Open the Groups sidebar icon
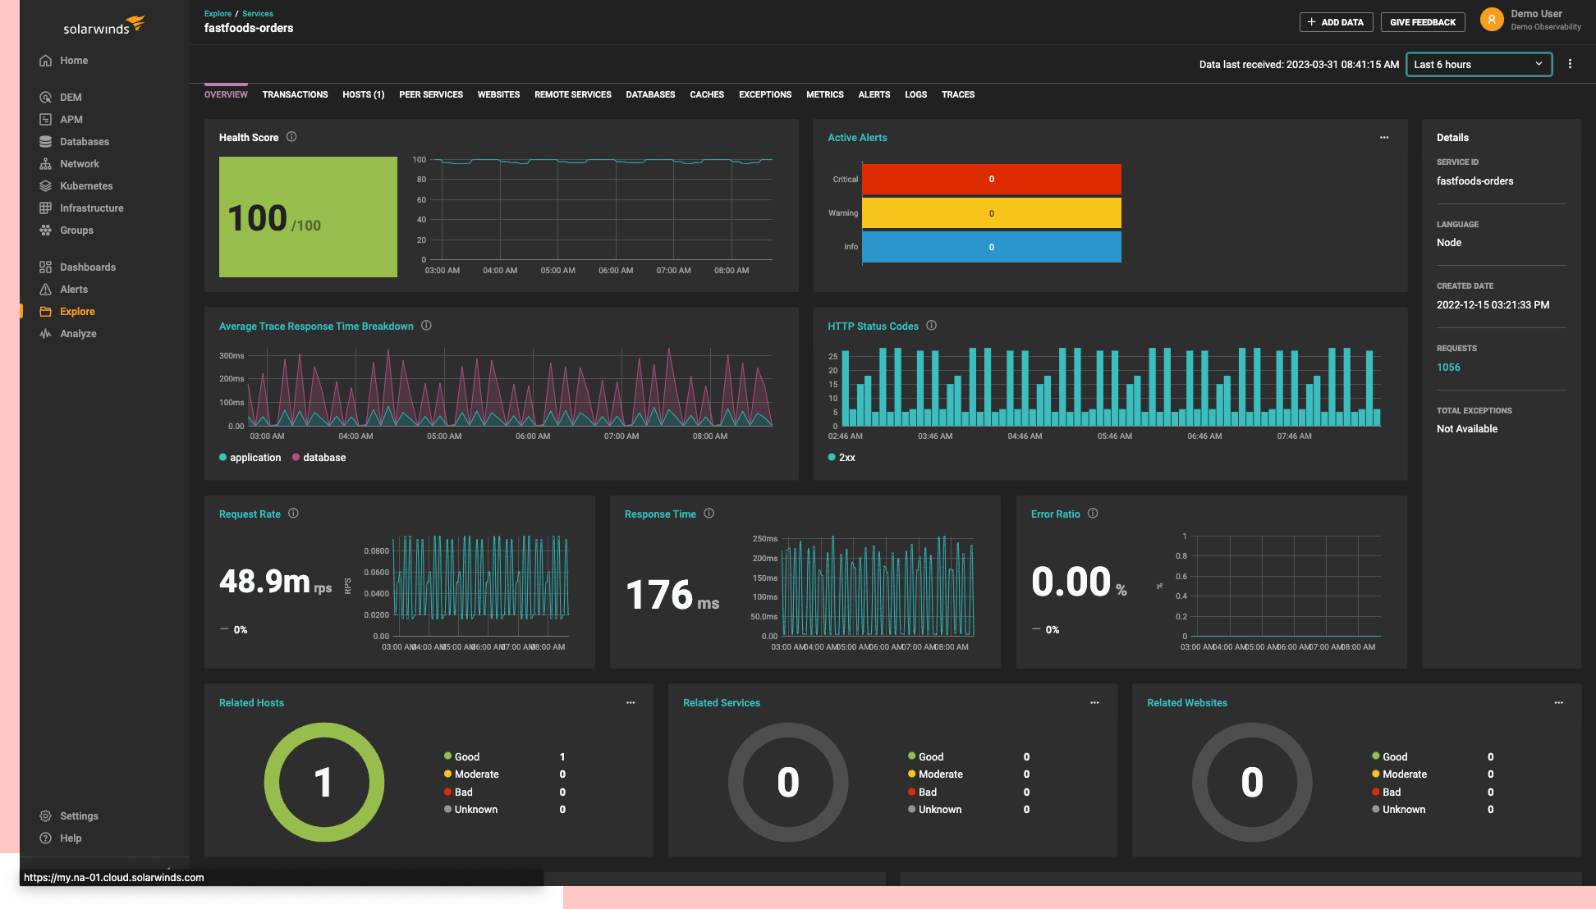Image resolution: width=1596 pixels, height=909 pixels. (x=46, y=231)
